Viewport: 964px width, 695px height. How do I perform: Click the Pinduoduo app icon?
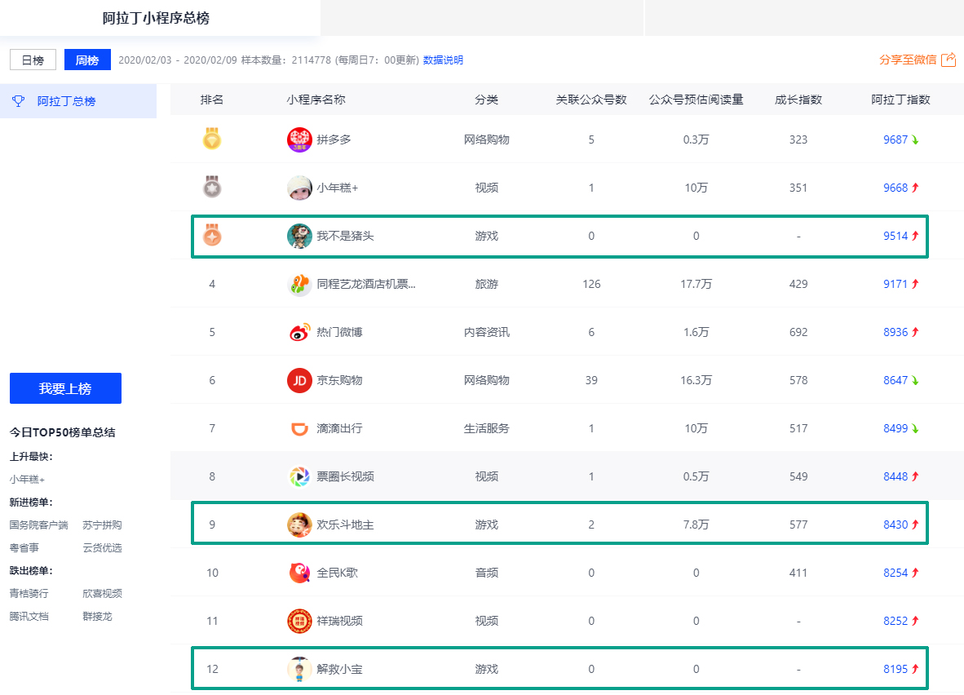[x=299, y=139]
